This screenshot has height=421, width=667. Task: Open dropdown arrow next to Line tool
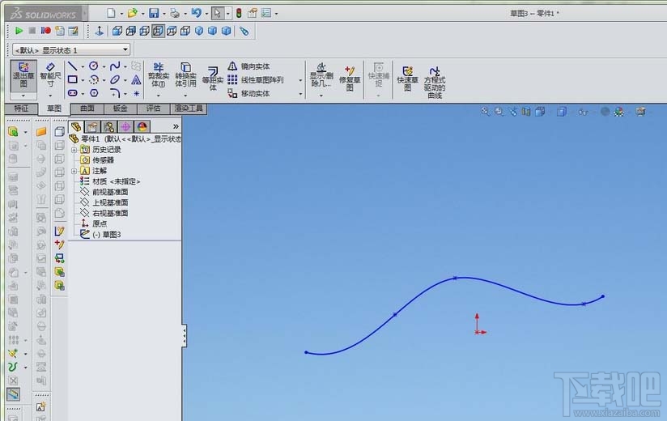83,66
